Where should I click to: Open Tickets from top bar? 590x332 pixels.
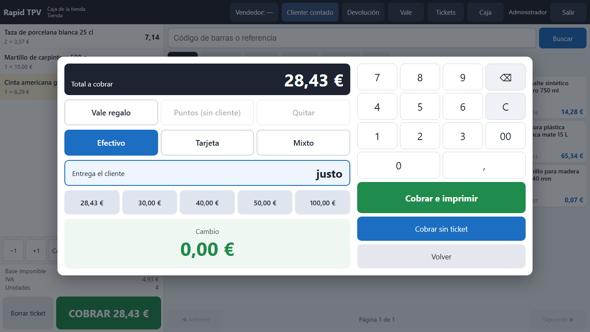(x=446, y=12)
